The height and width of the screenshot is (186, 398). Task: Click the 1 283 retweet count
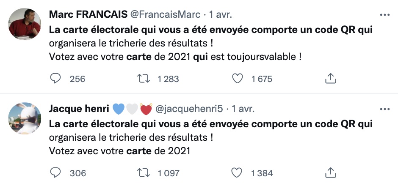click(168, 79)
